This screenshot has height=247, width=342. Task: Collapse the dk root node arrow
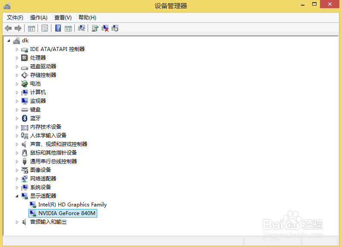[x=9, y=41]
